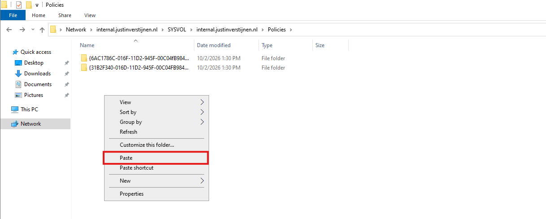546x219 pixels.
Task: Click Network in the address breadcrumb
Action: click(x=76, y=30)
